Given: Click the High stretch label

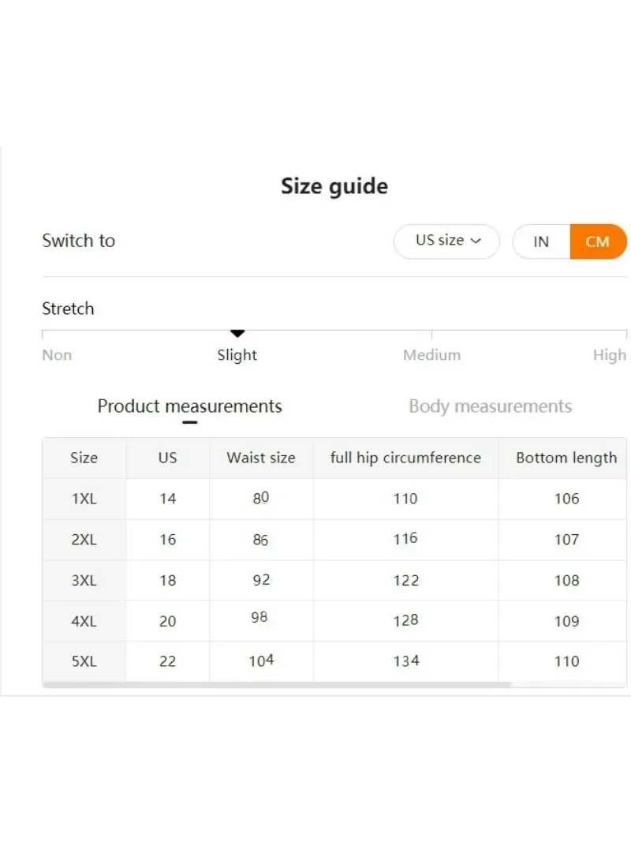Looking at the screenshot, I should [x=609, y=355].
